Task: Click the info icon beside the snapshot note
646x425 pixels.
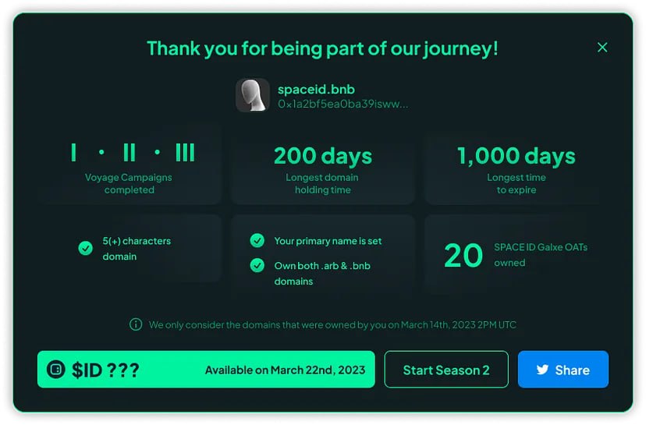Action: 136,324
